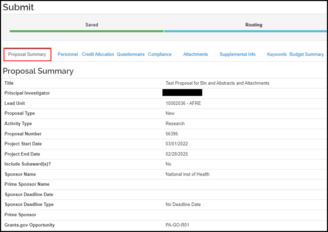Click the redacted Principal Investigator name
This screenshot has height=232, width=328.
(x=182, y=93)
